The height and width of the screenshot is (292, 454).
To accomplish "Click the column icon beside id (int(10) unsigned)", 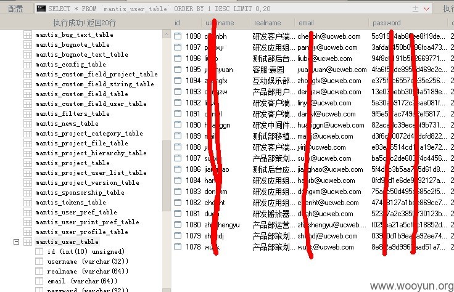I will click(x=39, y=251).
